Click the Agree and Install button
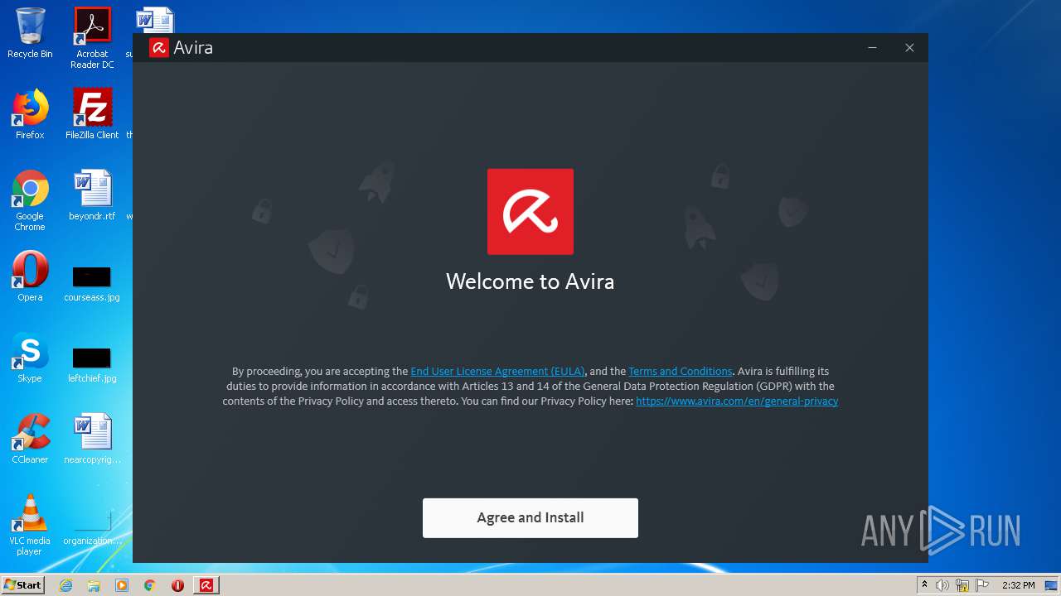Image resolution: width=1061 pixels, height=596 pixels. pyautogui.click(x=530, y=517)
